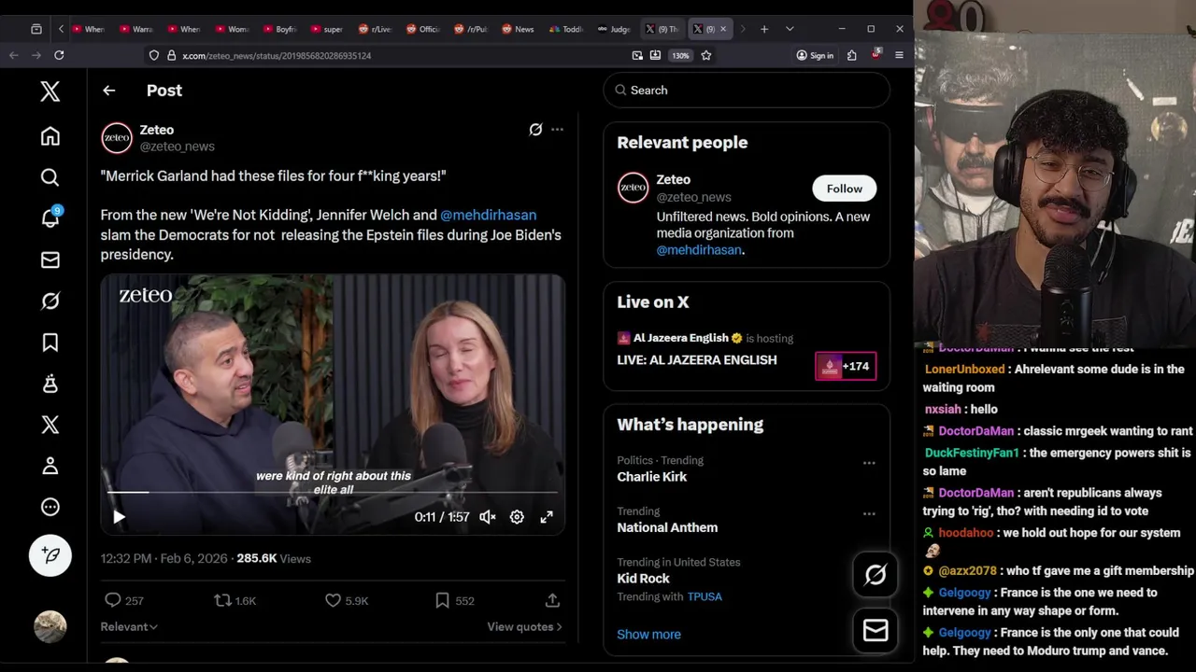Go to Home feed icon
Viewport: 1196px width, 672px height.
(50, 136)
